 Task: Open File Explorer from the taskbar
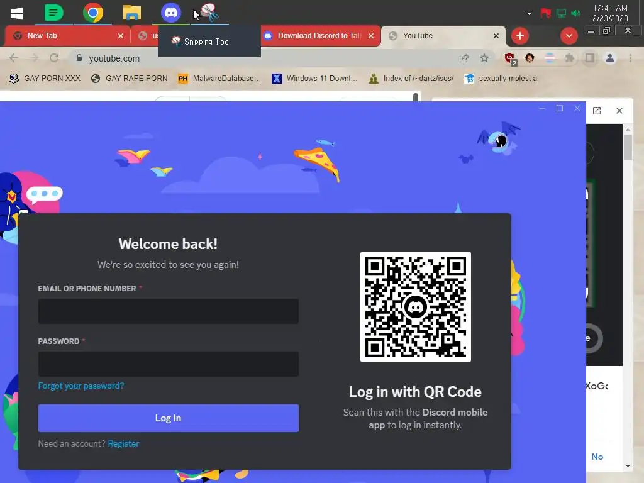coord(132,13)
